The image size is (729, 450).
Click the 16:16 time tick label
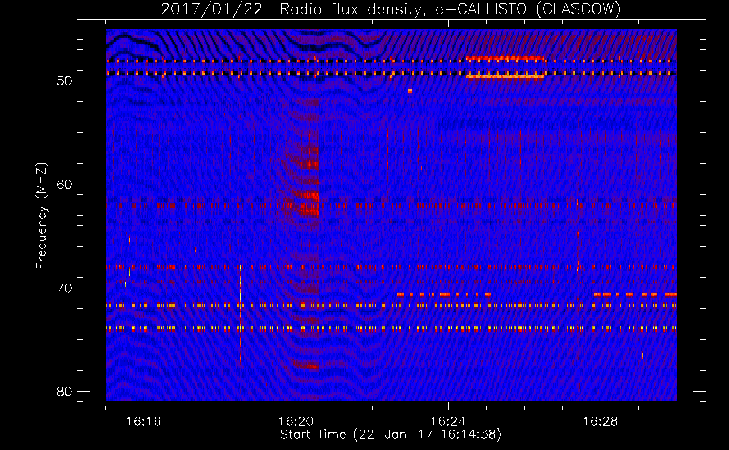144,421
